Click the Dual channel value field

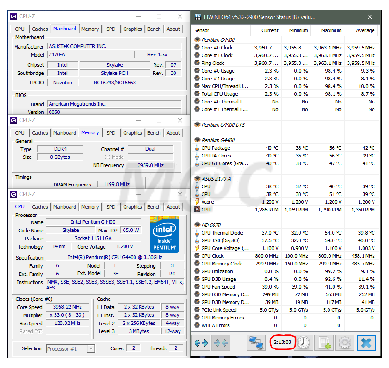(150, 149)
